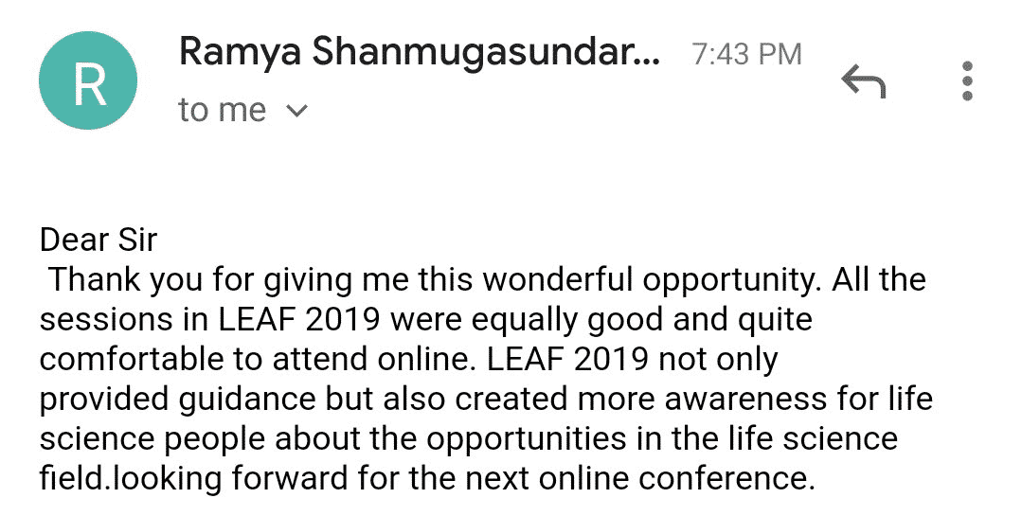Screen dimensions: 1022x516
Task: Click the teal "R" sender avatar
Action: [88, 80]
